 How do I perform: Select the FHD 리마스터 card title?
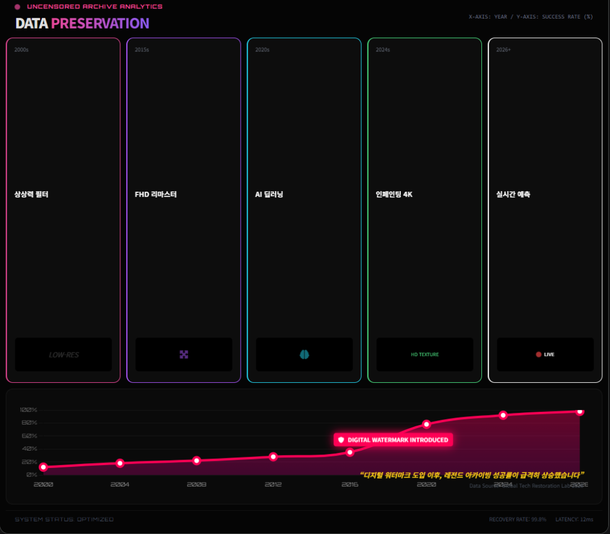point(156,195)
